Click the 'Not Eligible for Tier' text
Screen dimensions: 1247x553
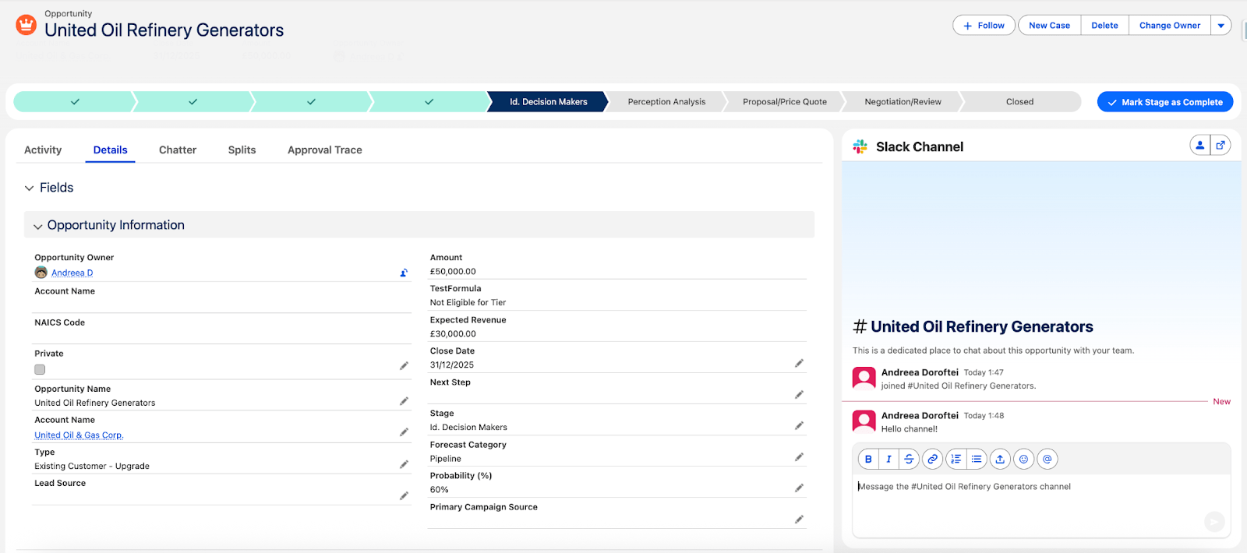(468, 303)
